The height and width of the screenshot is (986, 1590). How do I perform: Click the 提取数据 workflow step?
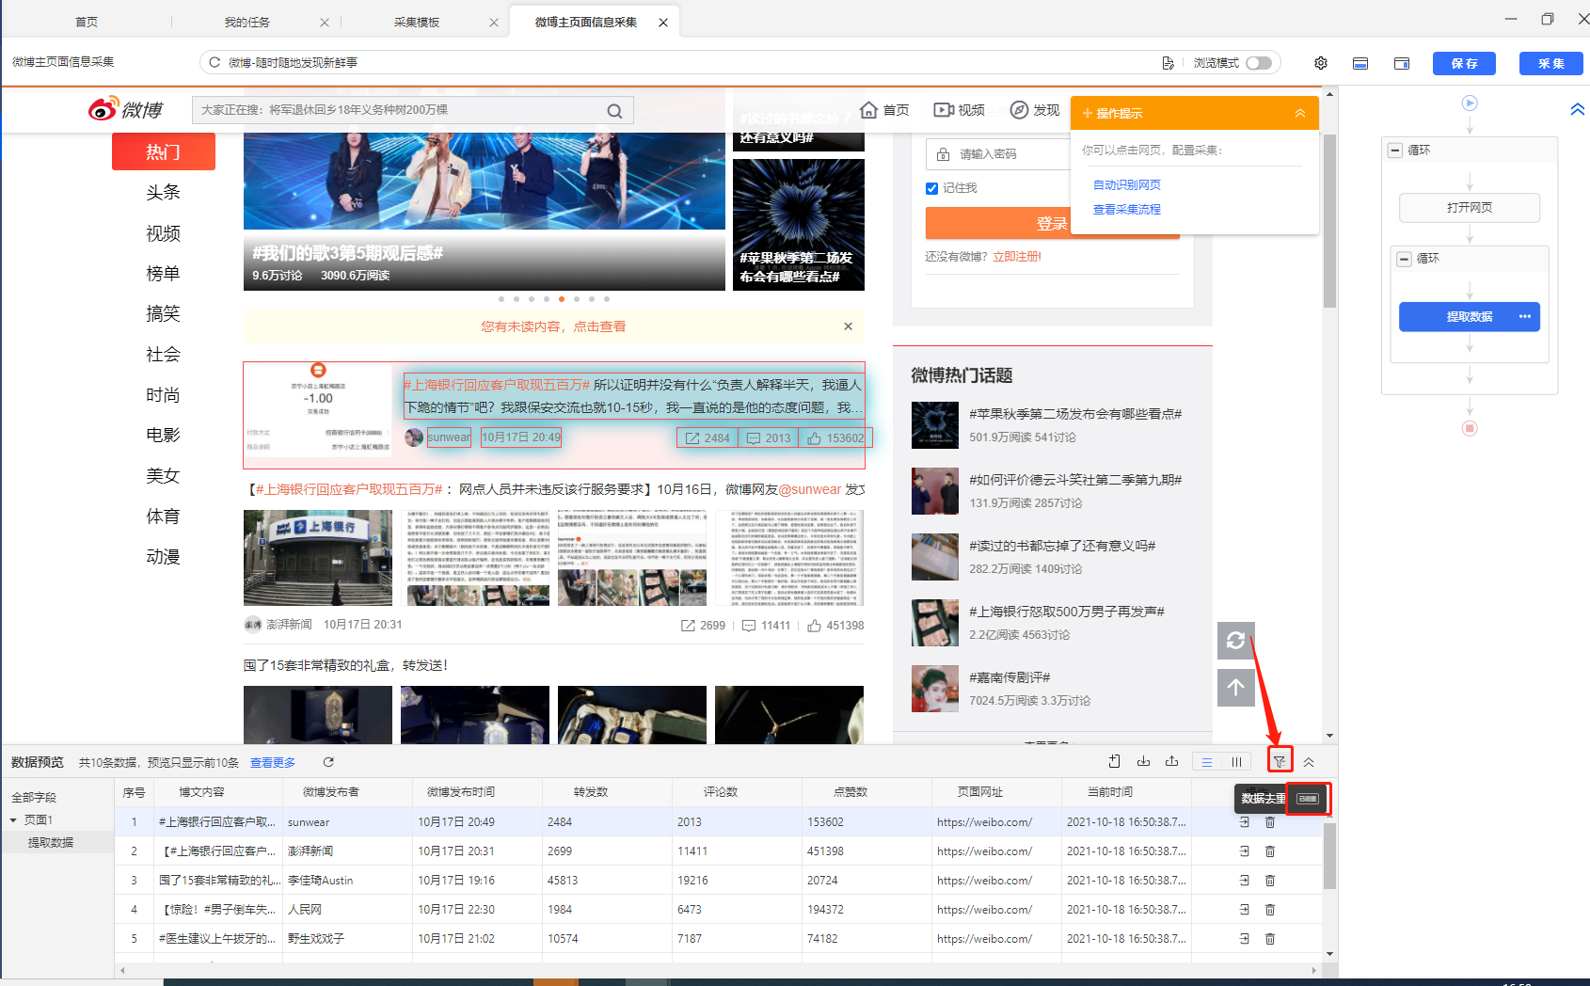click(x=1470, y=317)
